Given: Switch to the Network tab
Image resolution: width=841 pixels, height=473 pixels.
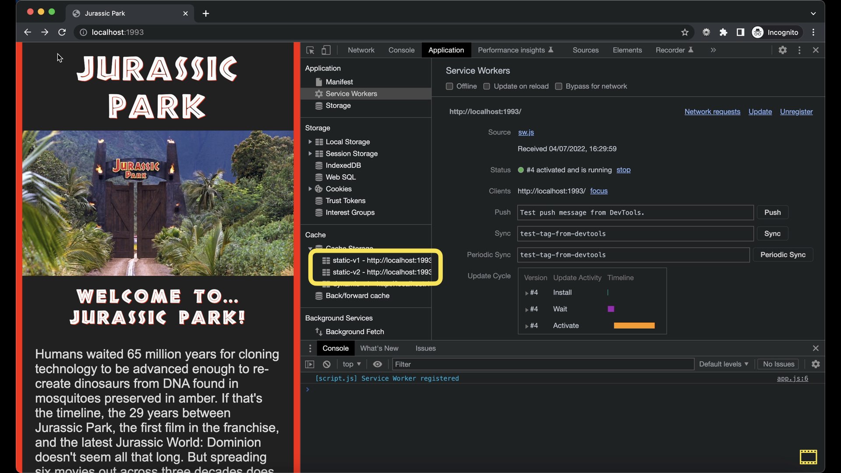Looking at the screenshot, I should click(x=361, y=50).
